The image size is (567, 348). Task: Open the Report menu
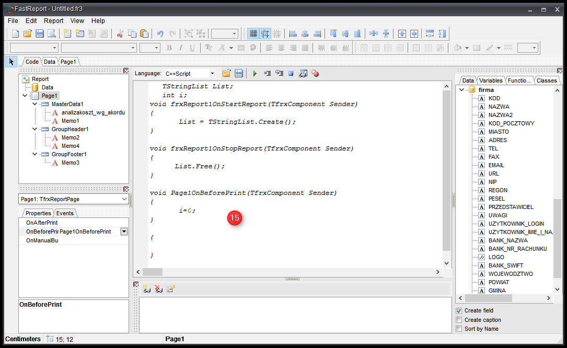[x=53, y=21]
